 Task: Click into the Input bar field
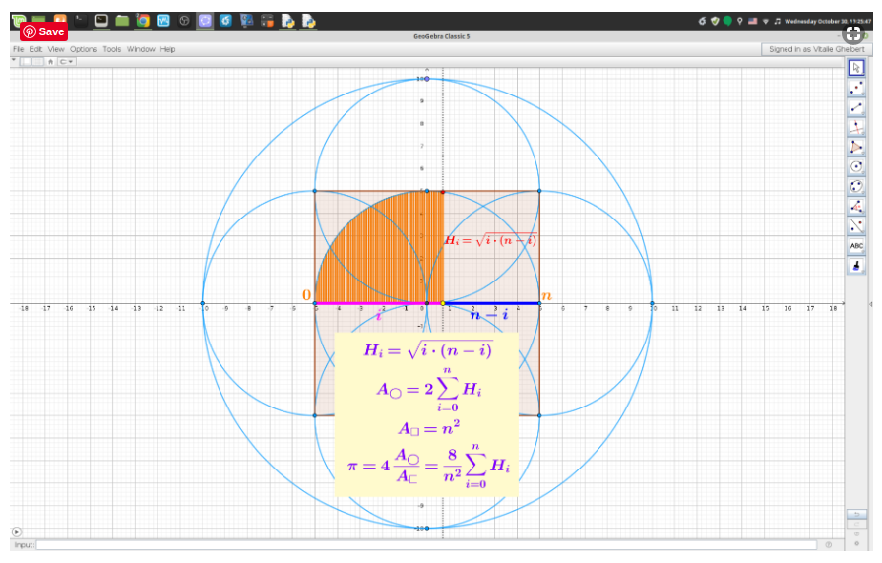(x=426, y=545)
